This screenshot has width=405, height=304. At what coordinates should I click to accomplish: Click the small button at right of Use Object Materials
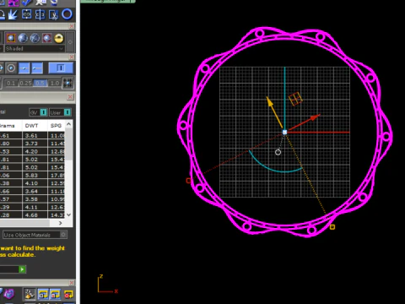pyautogui.click(x=63, y=235)
